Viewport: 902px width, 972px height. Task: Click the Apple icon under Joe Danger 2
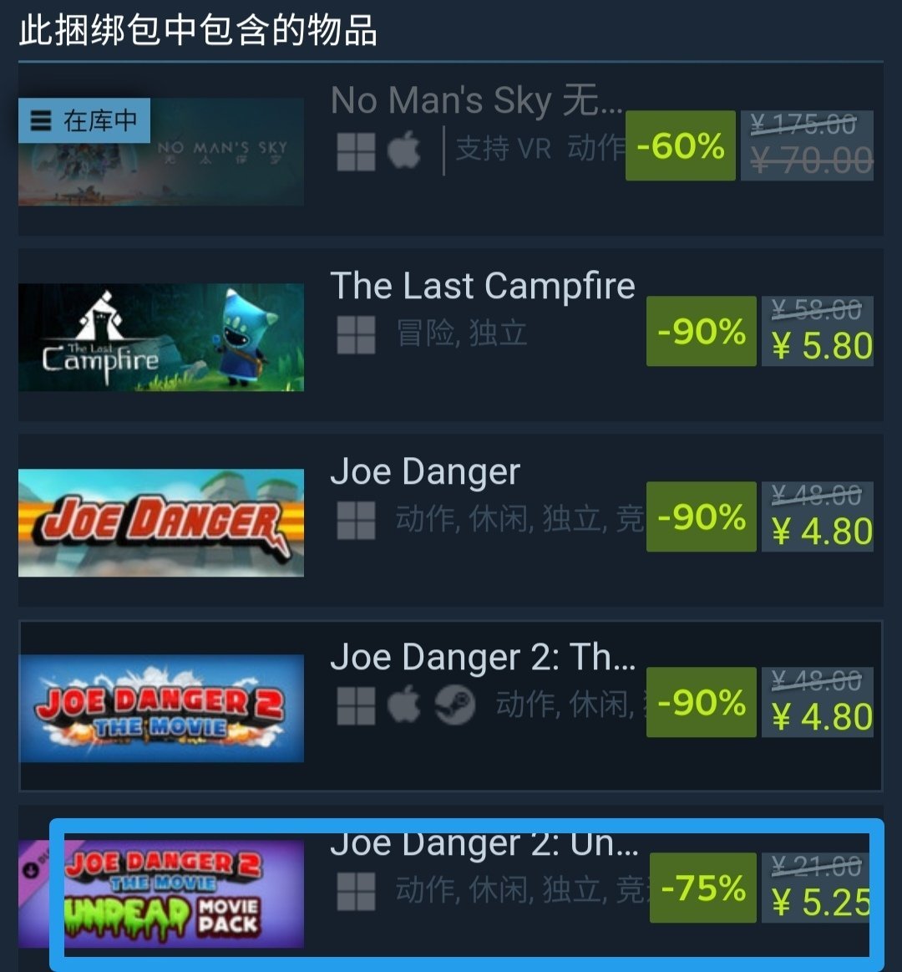pyautogui.click(x=404, y=705)
